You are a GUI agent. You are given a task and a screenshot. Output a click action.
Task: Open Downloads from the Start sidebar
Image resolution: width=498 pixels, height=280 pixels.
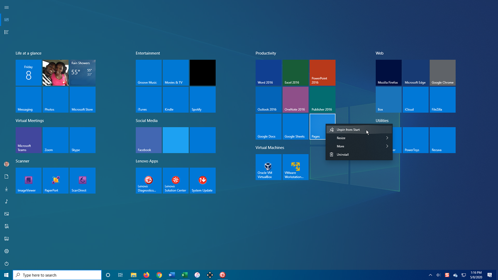[x=6, y=189]
